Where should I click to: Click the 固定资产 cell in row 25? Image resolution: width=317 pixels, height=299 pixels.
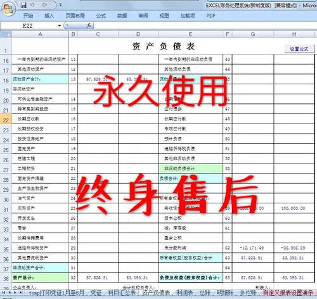(x=40, y=149)
